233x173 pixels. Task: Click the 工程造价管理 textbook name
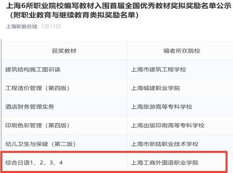coord(23,88)
